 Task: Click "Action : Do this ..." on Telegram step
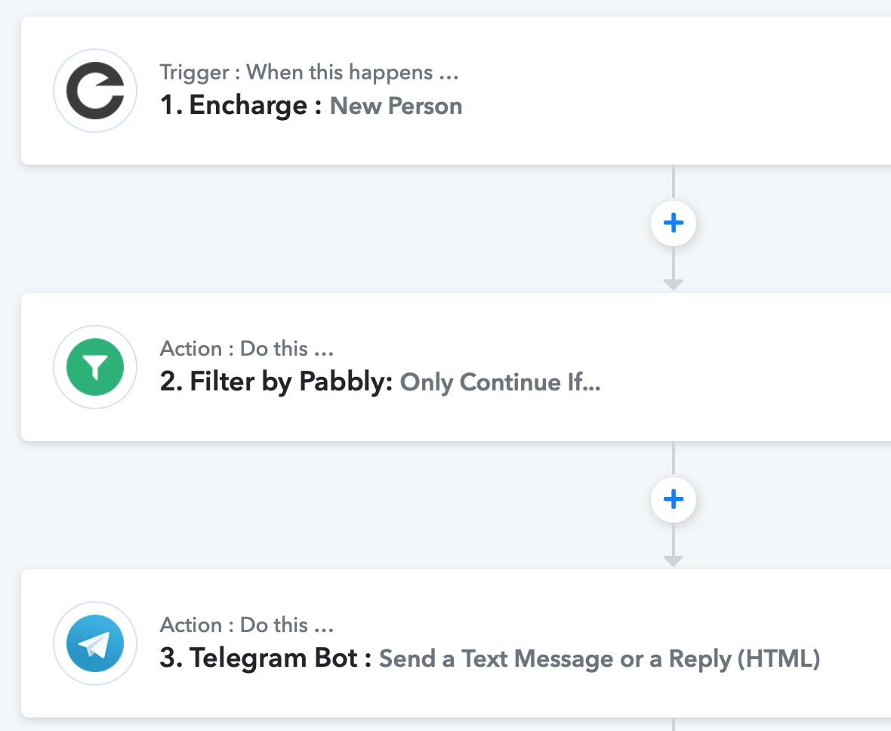(x=247, y=625)
